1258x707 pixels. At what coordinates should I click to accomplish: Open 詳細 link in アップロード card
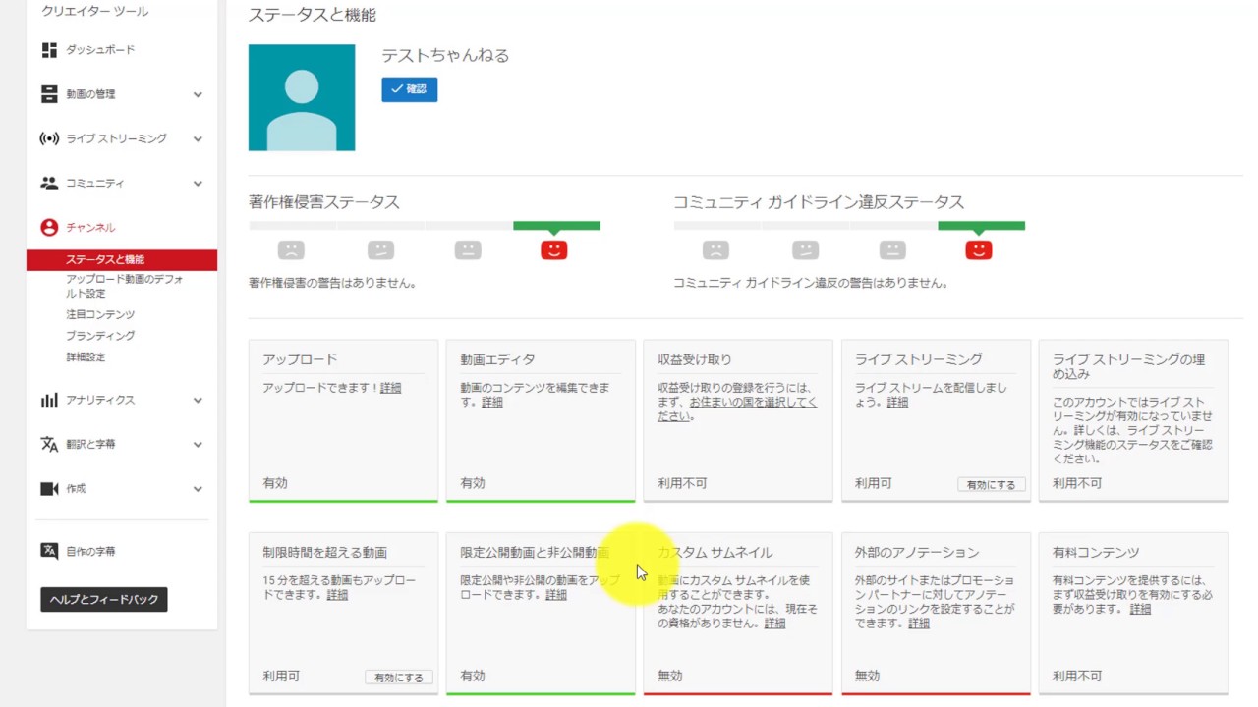click(x=391, y=388)
